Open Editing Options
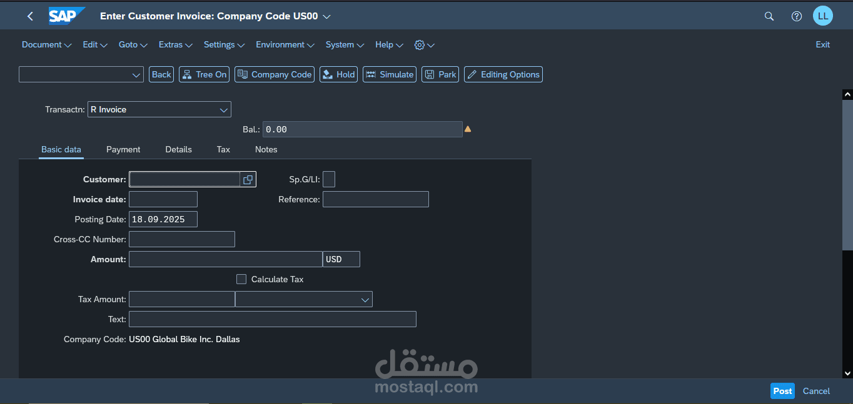Viewport: 853px width, 404px height. 503,74
